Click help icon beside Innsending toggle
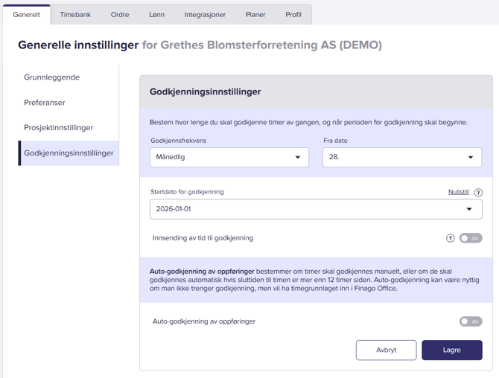This screenshot has width=499, height=378. (x=450, y=238)
